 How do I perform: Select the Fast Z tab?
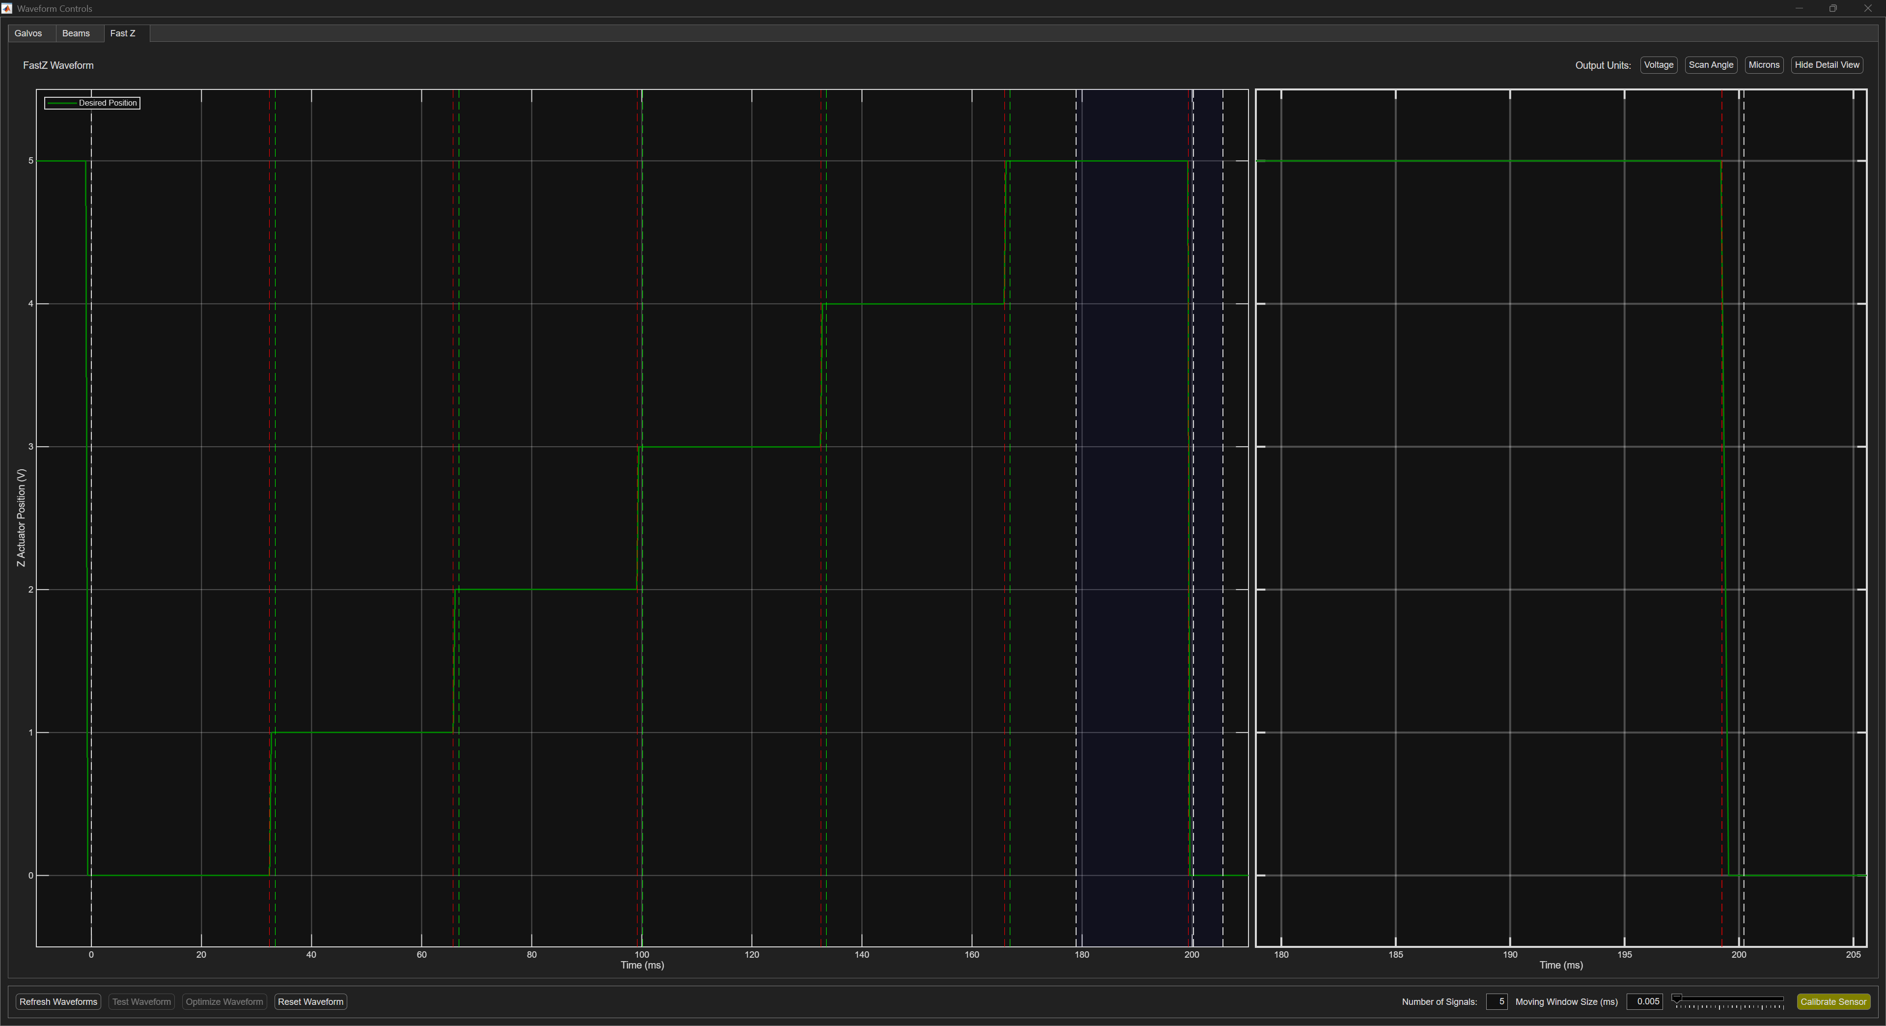pyautogui.click(x=123, y=34)
